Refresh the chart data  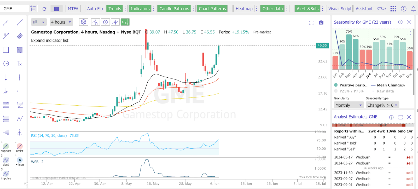44,9
